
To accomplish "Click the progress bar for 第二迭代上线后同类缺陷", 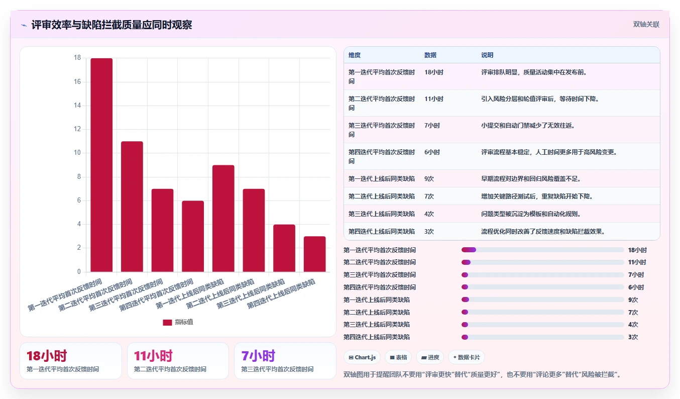I will [542, 312].
